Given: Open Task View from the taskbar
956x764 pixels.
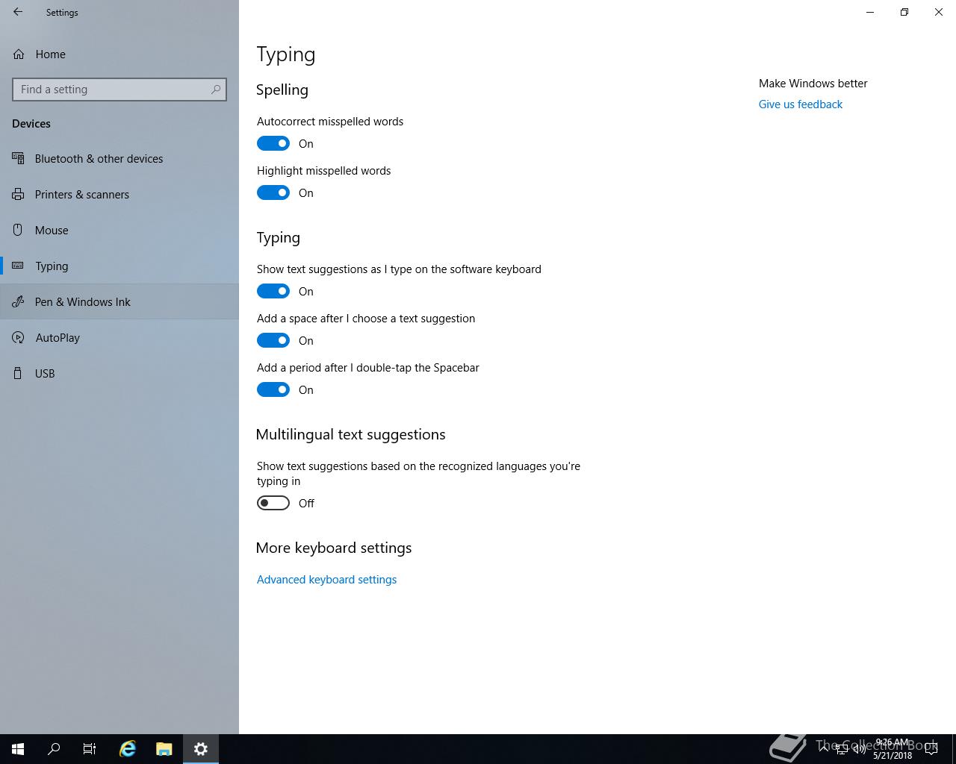Looking at the screenshot, I should [x=90, y=749].
